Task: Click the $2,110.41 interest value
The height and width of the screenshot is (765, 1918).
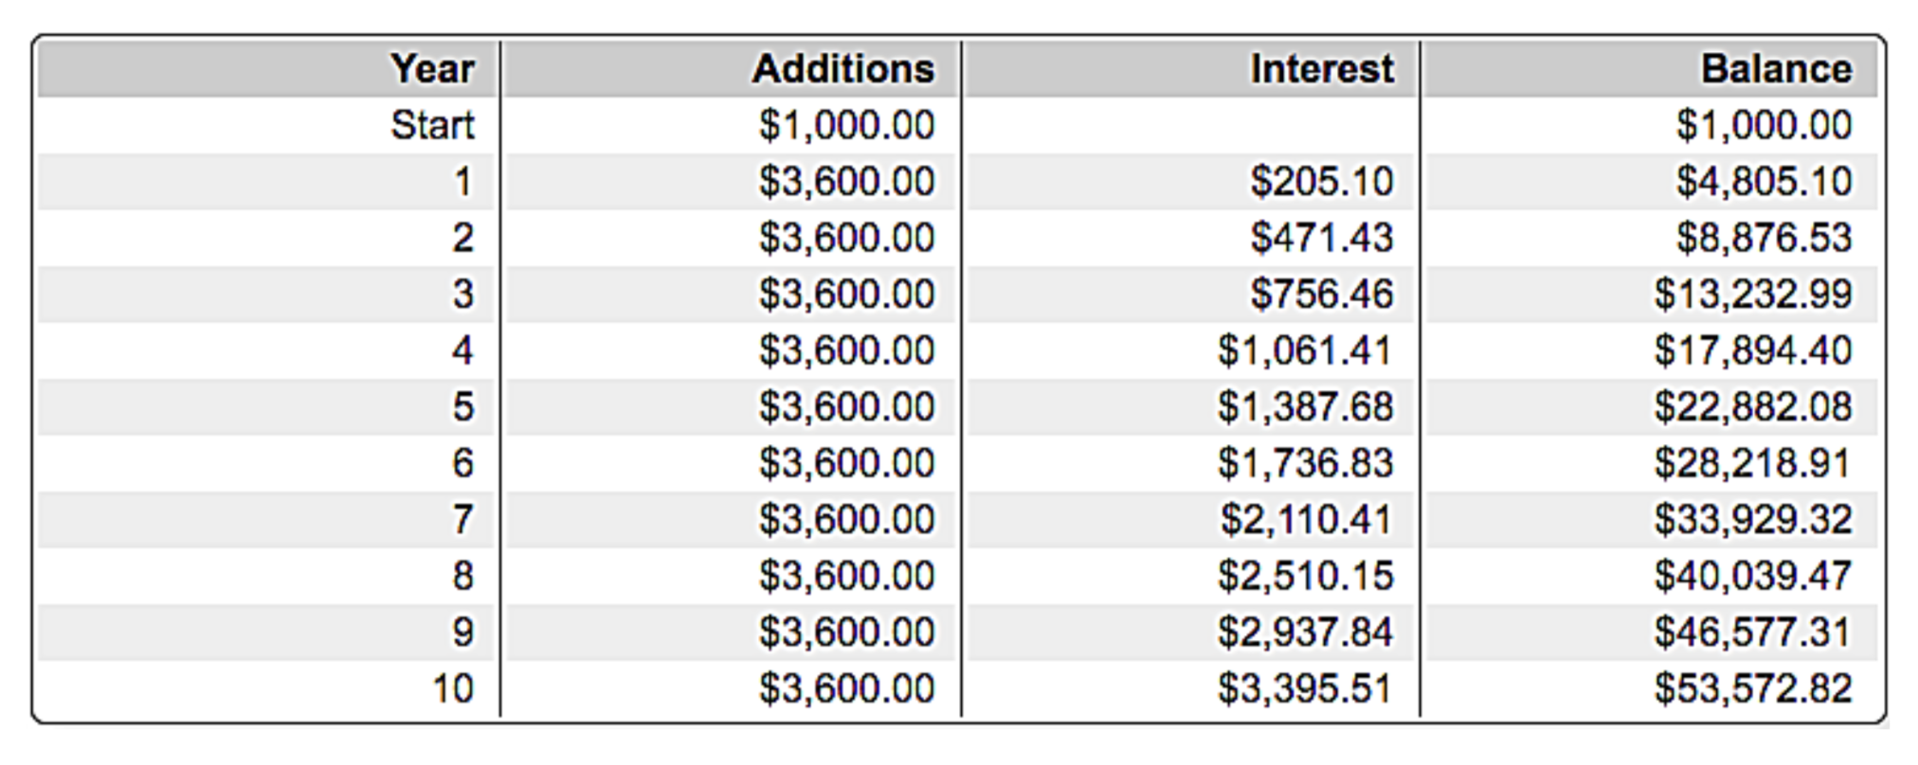Action: point(1306,519)
